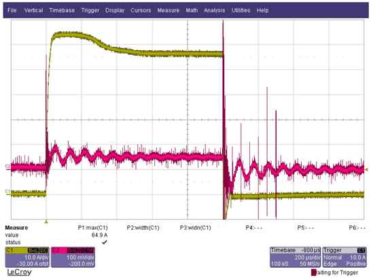Screen dimensions: 371x278
Task: Click the BwL badge in C2 descriptor
Action: [73, 250]
